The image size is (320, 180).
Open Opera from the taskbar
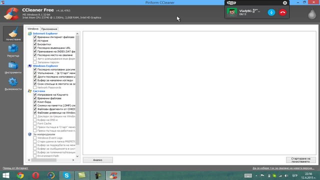click(x=35, y=175)
